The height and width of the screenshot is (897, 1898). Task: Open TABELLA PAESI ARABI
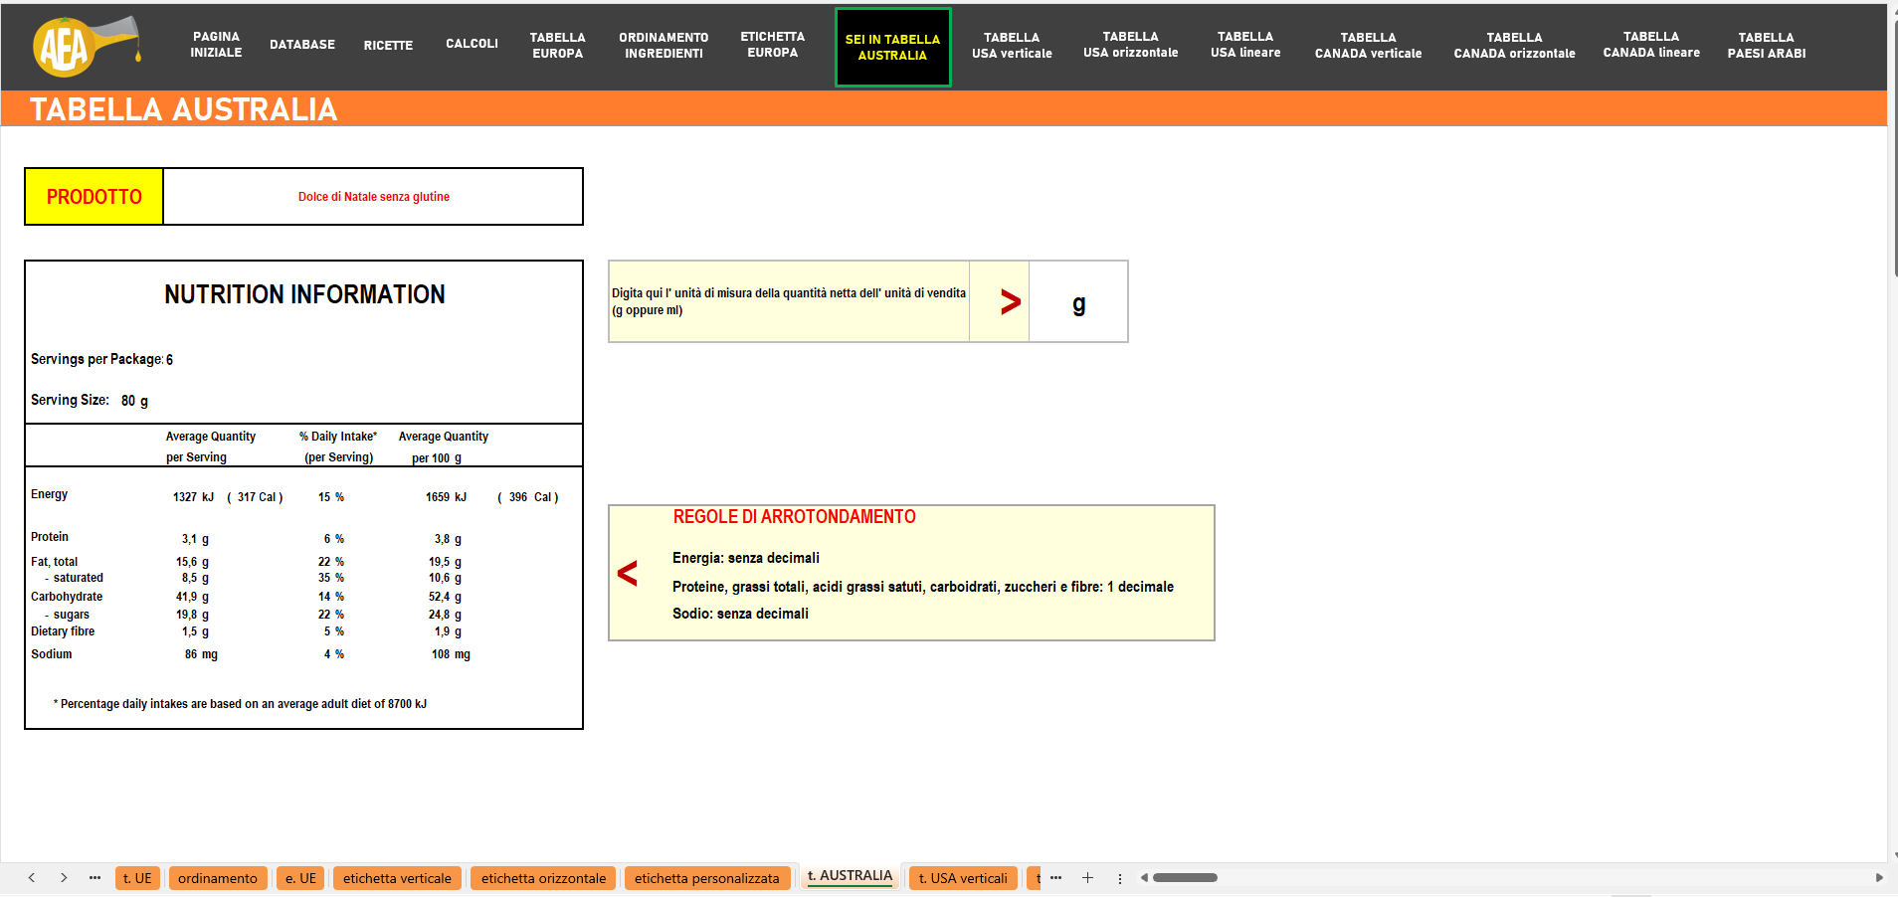(1766, 45)
